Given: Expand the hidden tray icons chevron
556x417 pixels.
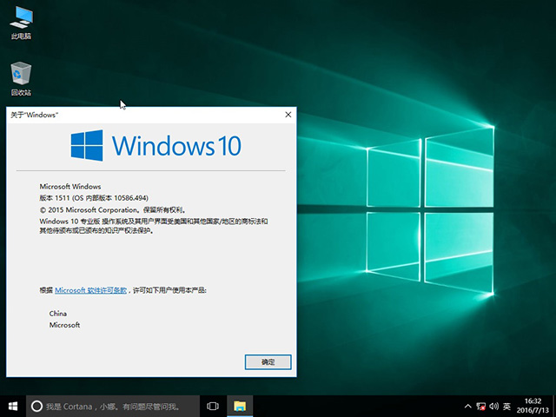Looking at the screenshot, I should point(468,406).
